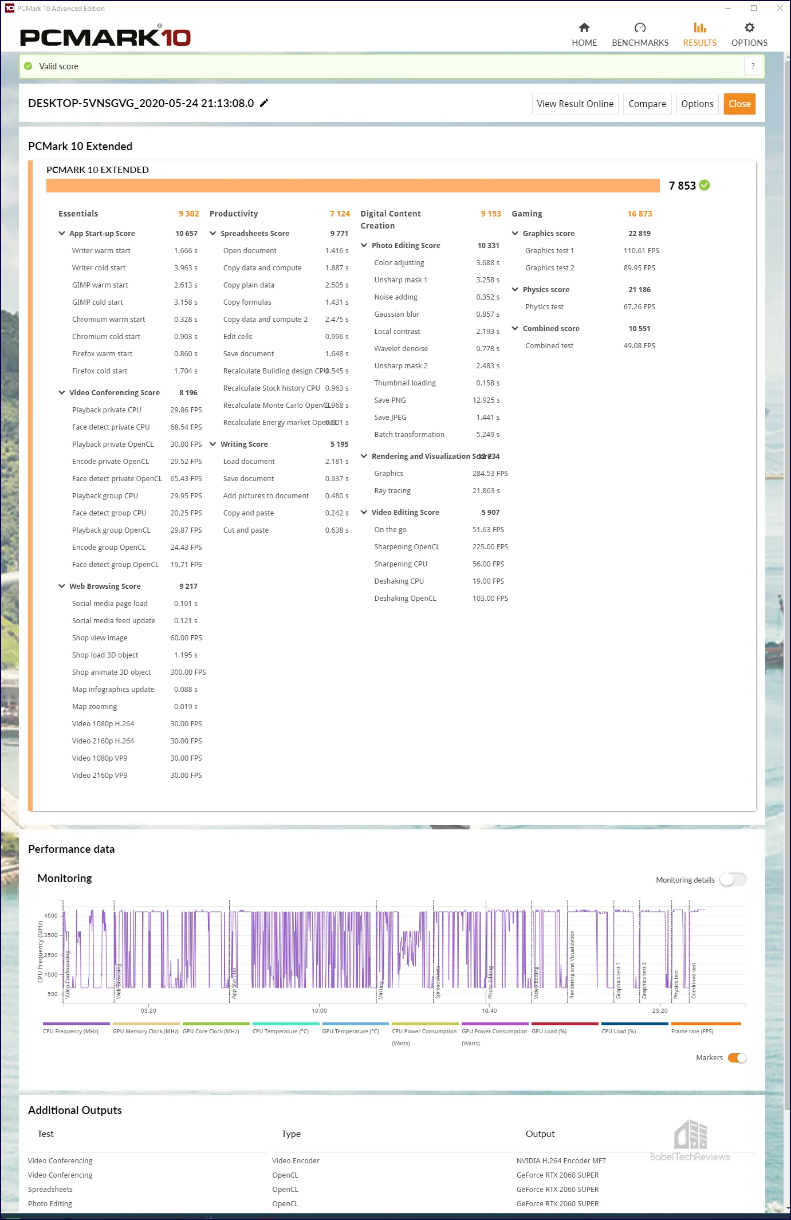The width and height of the screenshot is (791, 1220).
Task: Collapse Video Editing Score section
Action: (364, 512)
